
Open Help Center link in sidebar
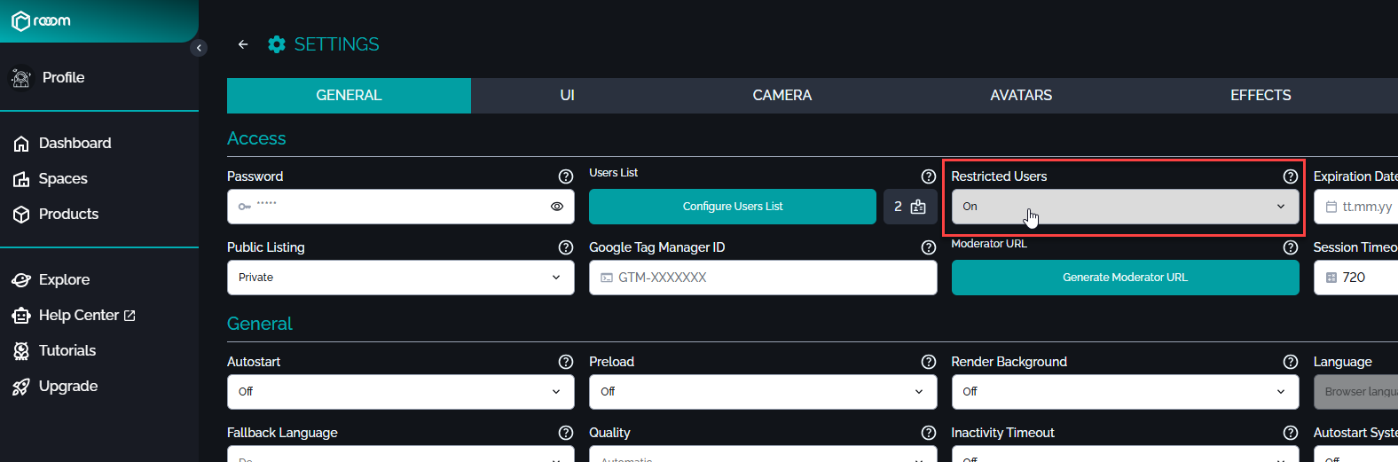(x=78, y=316)
